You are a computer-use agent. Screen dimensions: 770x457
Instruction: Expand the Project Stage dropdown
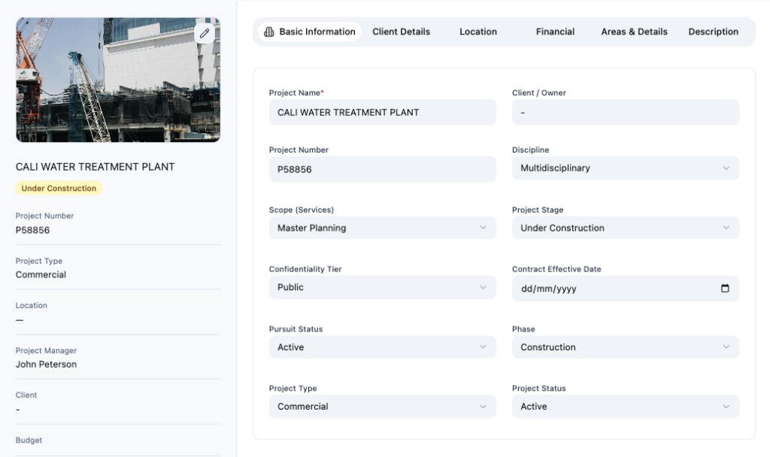click(x=625, y=228)
